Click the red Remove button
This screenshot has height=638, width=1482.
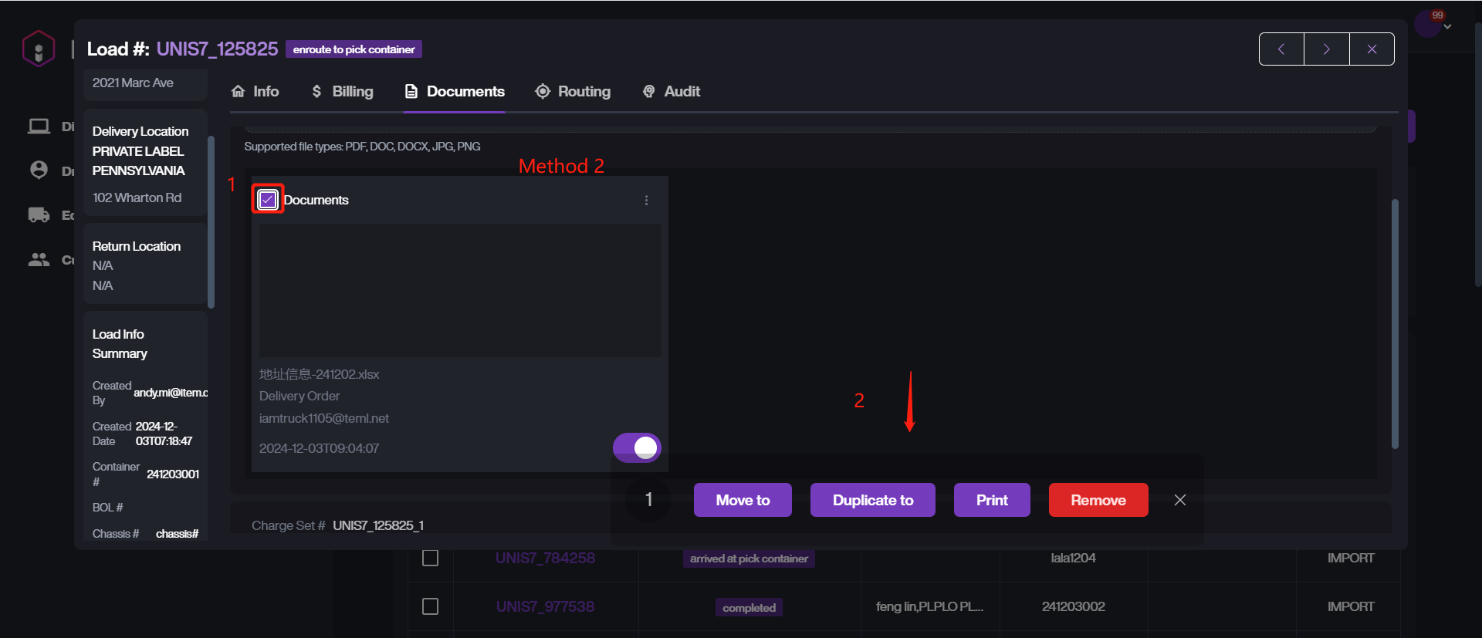(x=1098, y=500)
